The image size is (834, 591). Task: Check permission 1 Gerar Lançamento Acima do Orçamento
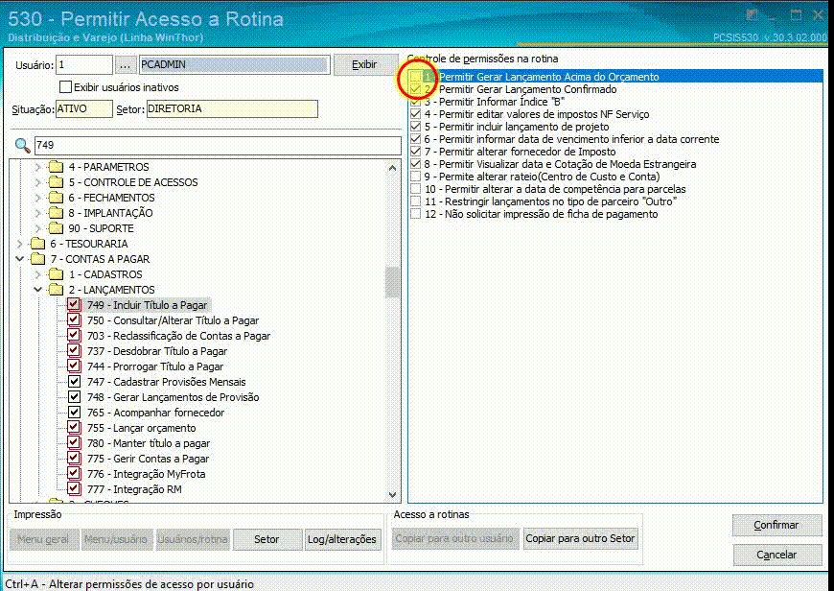415,77
